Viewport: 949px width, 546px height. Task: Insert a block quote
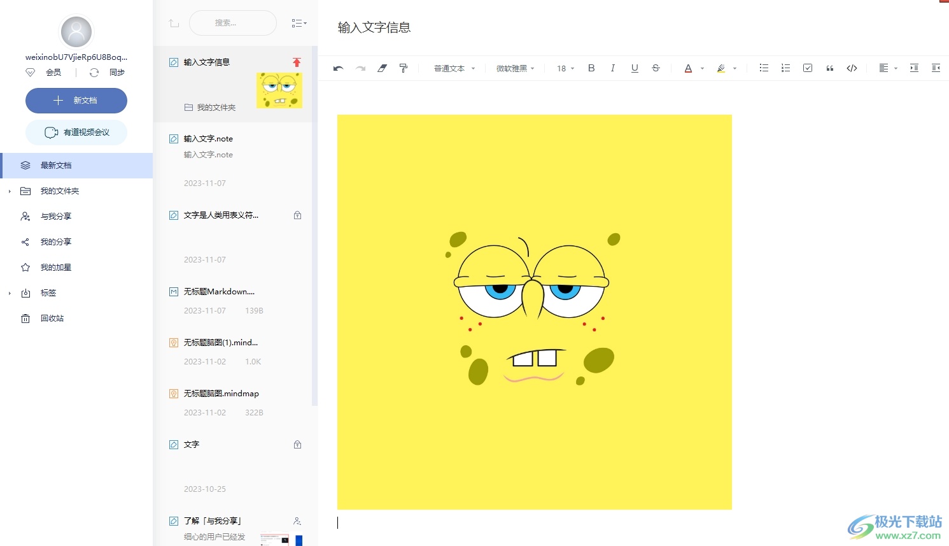(829, 68)
